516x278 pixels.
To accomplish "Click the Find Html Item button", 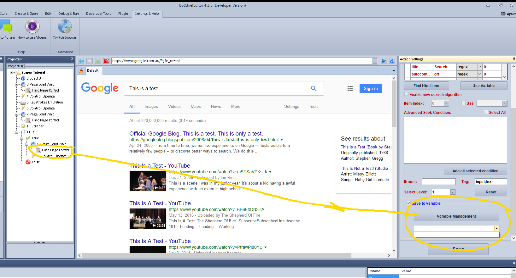I will tap(426, 86).
